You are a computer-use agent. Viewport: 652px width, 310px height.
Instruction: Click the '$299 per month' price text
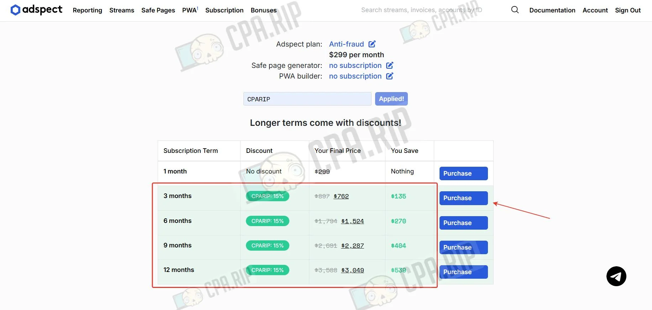pyautogui.click(x=357, y=55)
